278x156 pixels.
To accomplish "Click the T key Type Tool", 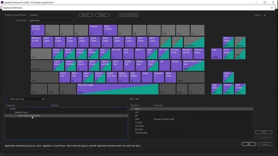I will (x=105, y=54).
